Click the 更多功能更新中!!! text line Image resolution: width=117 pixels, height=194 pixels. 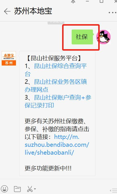click(x=48, y=168)
